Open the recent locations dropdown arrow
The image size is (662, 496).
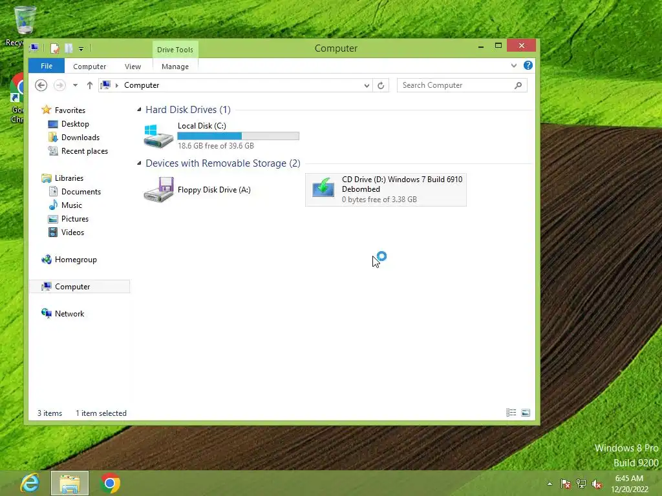click(x=75, y=85)
